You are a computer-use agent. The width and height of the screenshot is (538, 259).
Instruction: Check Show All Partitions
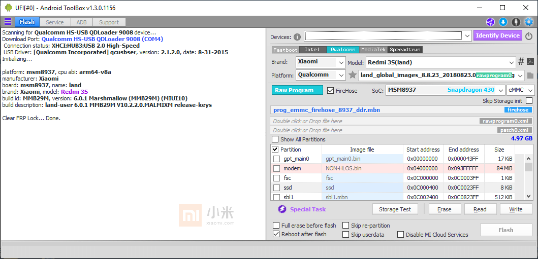275,139
